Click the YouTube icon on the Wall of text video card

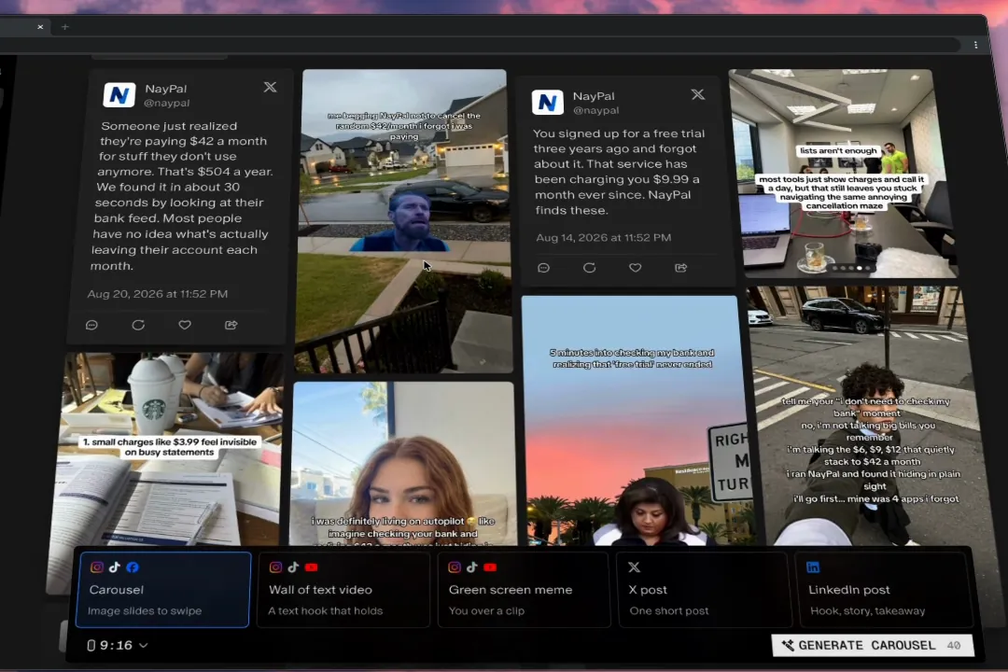click(x=312, y=567)
